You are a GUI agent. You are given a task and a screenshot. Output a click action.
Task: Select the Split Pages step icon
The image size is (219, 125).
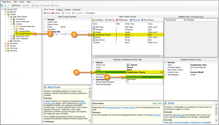pos(94,27)
